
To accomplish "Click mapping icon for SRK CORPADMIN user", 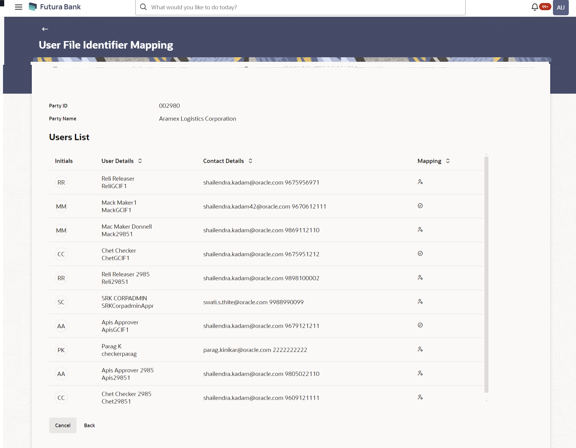I will (420, 302).
